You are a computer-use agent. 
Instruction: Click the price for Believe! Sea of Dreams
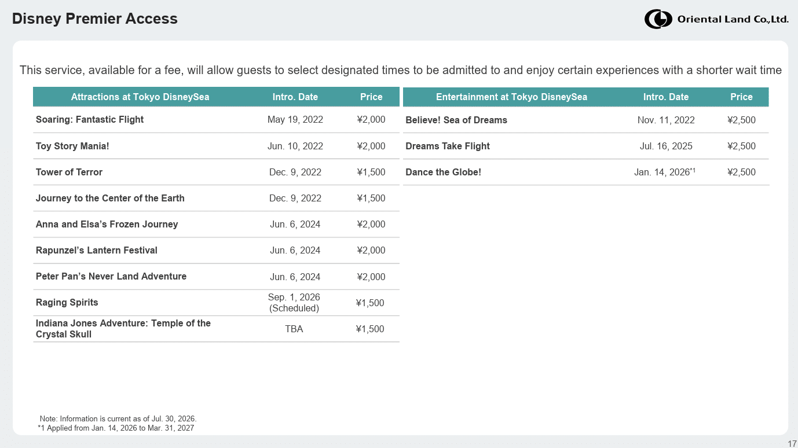coord(741,120)
